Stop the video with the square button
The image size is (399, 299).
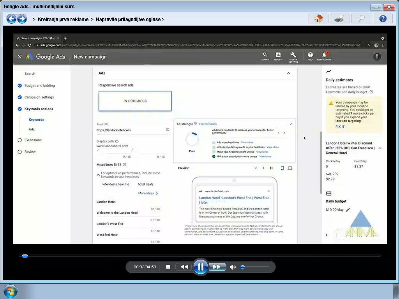coord(168,267)
